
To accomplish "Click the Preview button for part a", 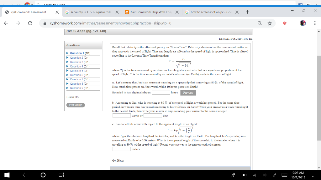I will 187,92.
